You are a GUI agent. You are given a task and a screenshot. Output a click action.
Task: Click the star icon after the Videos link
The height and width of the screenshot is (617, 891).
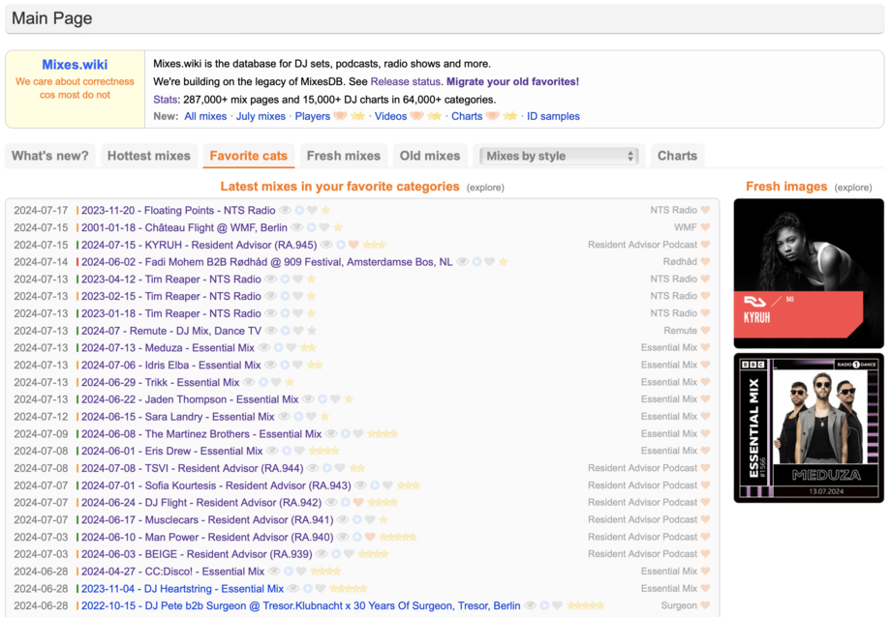click(434, 116)
